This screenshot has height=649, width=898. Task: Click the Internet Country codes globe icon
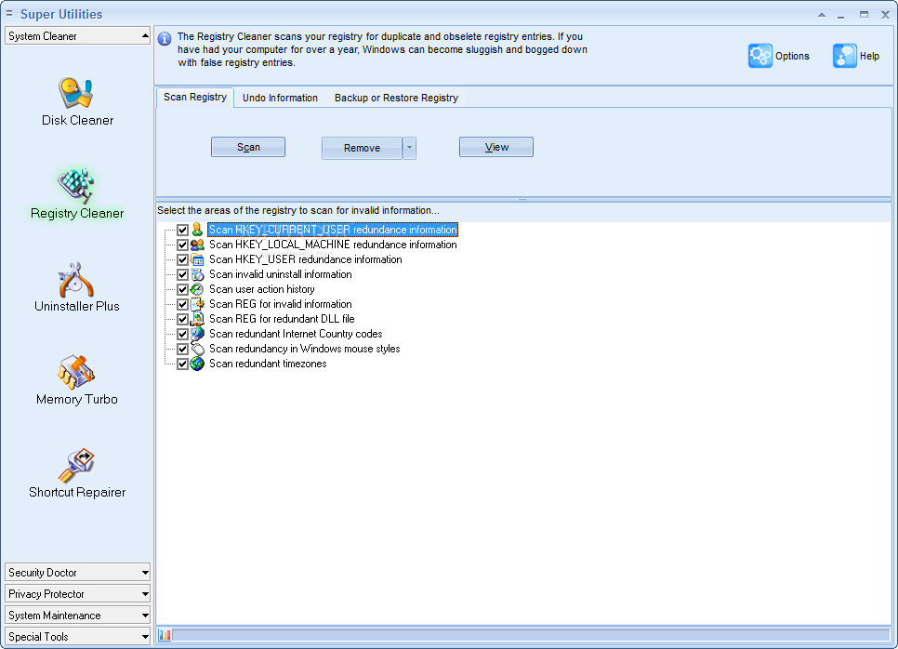click(x=197, y=334)
